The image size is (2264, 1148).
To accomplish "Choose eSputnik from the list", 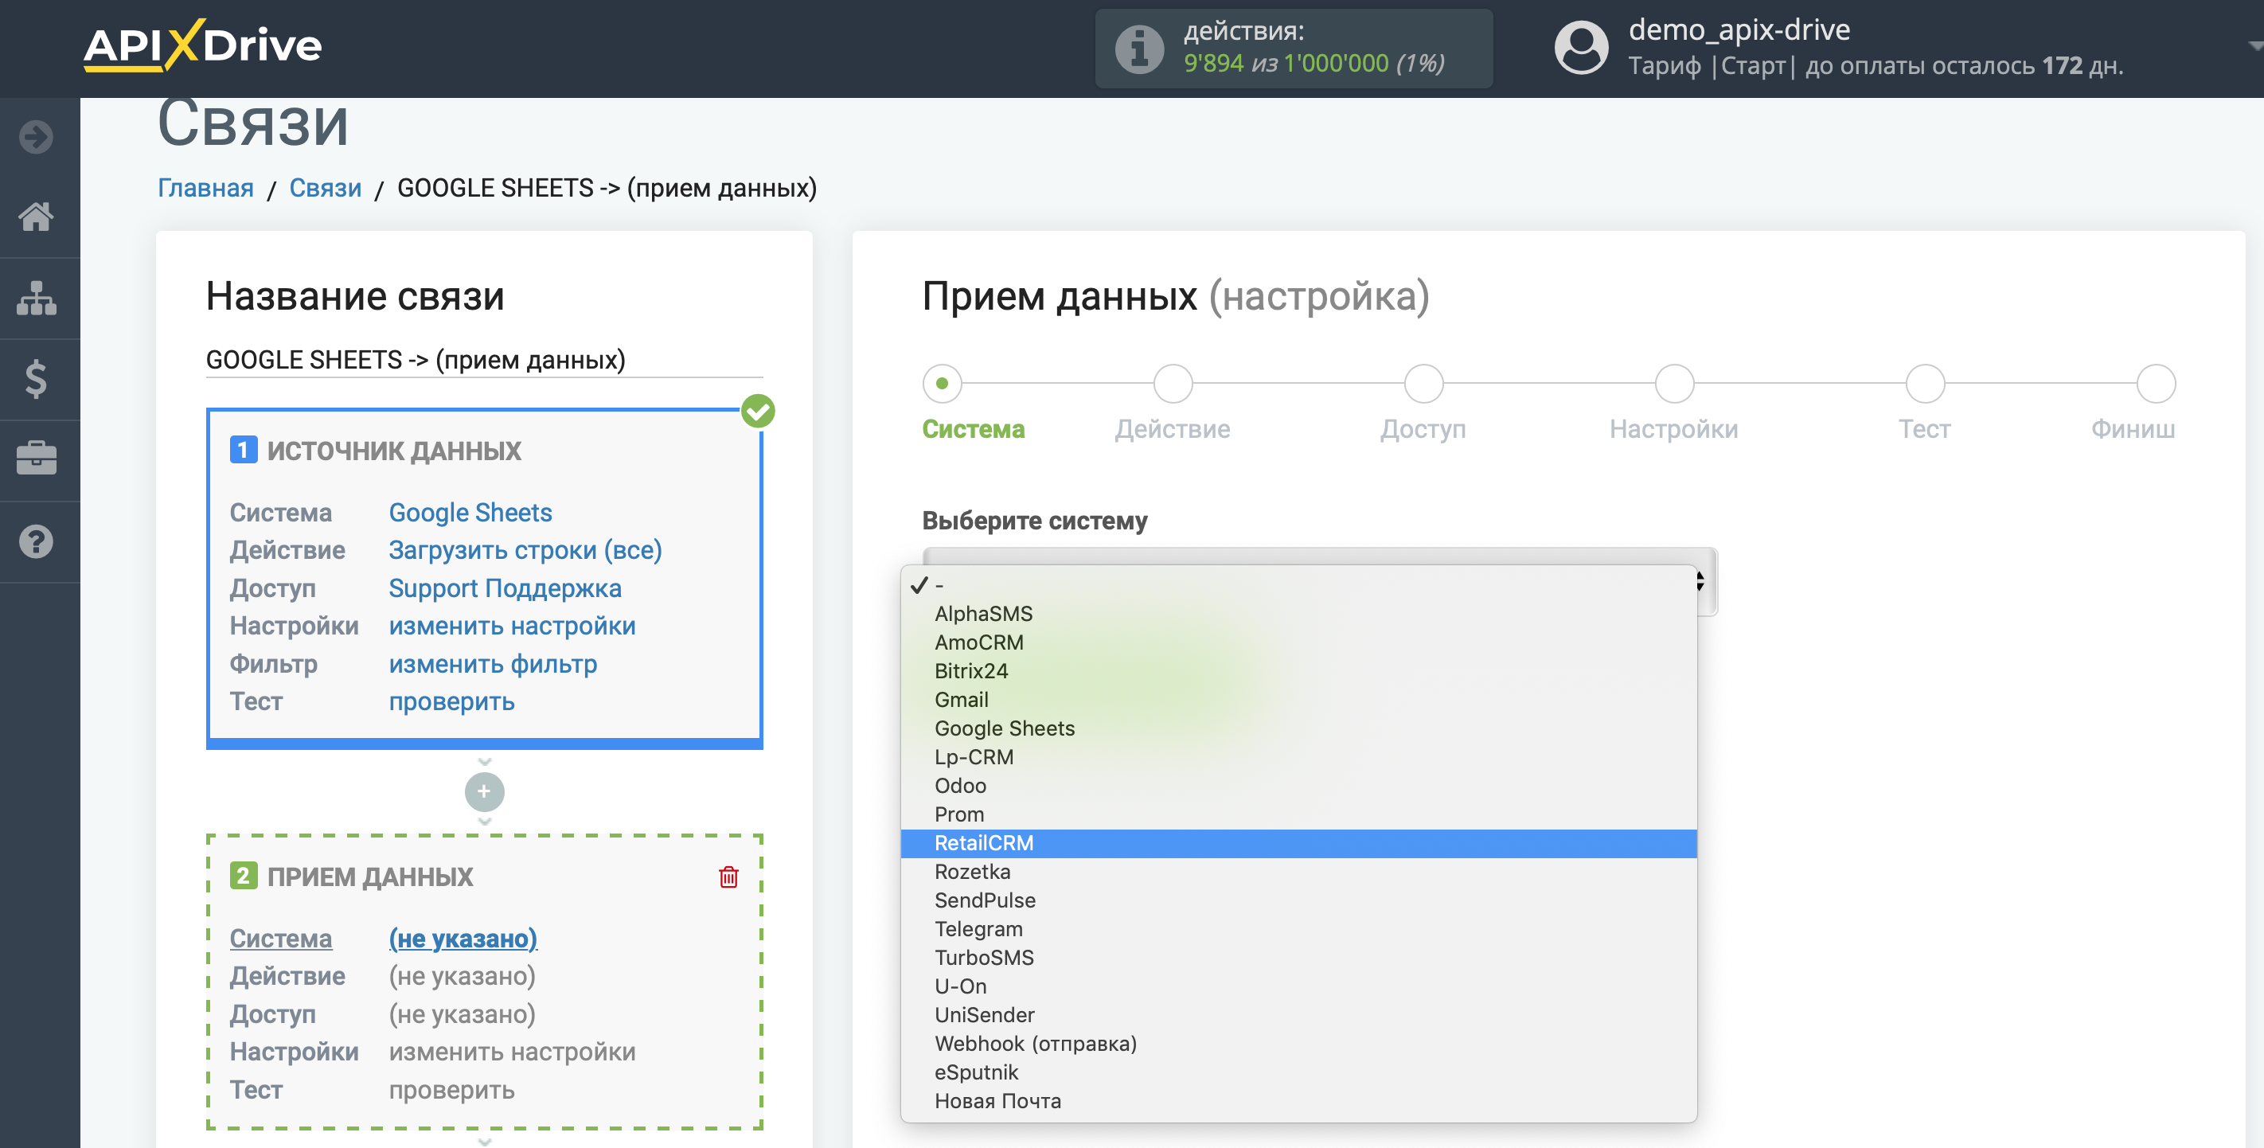I will tap(1298, 1072).
